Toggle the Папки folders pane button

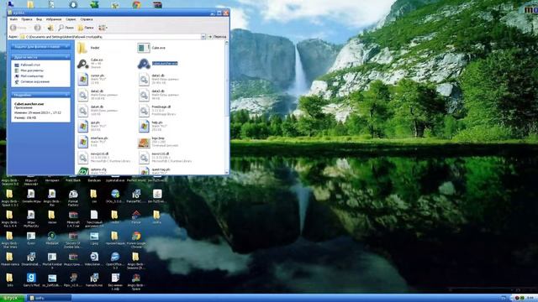click(x=86, y=28)
